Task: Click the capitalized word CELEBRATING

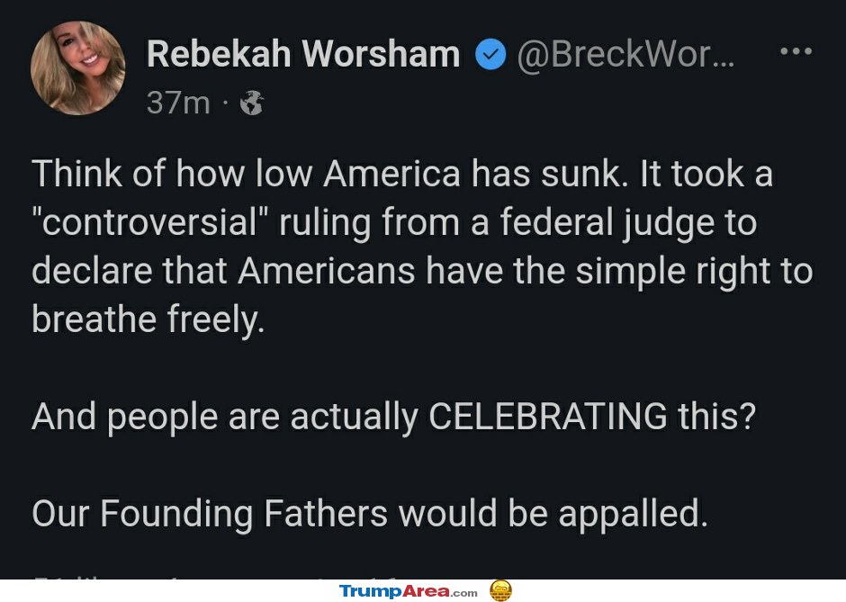Action: [x=547, y=416]
